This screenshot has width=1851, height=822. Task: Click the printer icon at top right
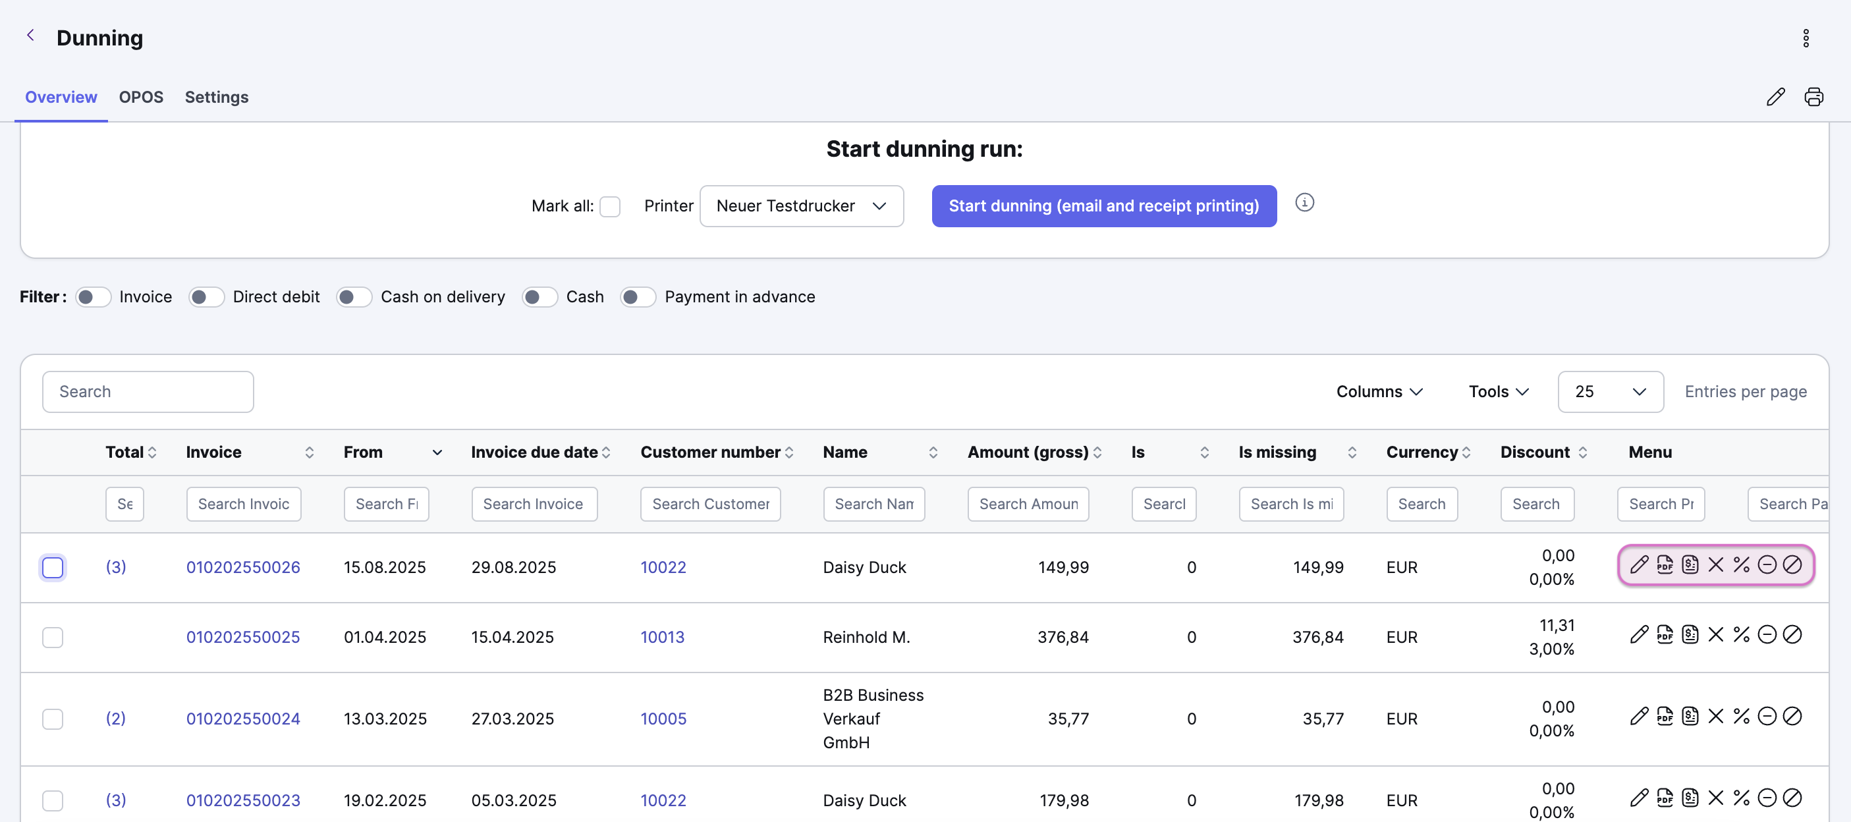[x=1813, y=97]
